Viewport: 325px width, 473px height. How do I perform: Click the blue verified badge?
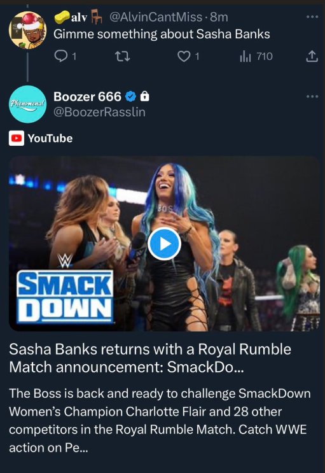pyautogui.click(x=130, y=97)
